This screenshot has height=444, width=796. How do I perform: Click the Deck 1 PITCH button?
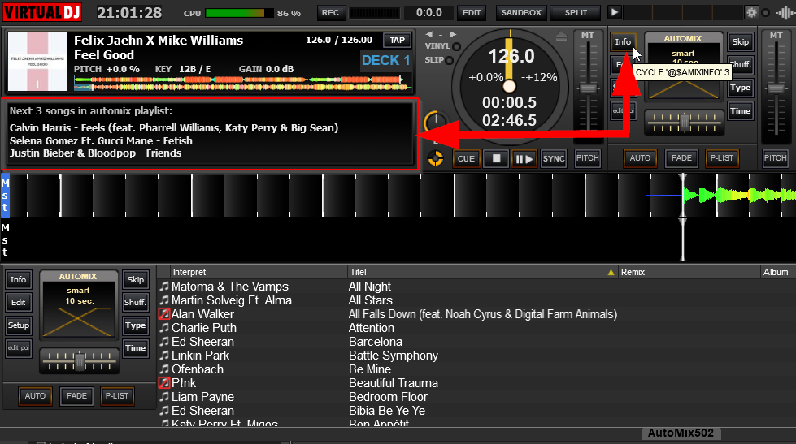[x=587, y=158]
